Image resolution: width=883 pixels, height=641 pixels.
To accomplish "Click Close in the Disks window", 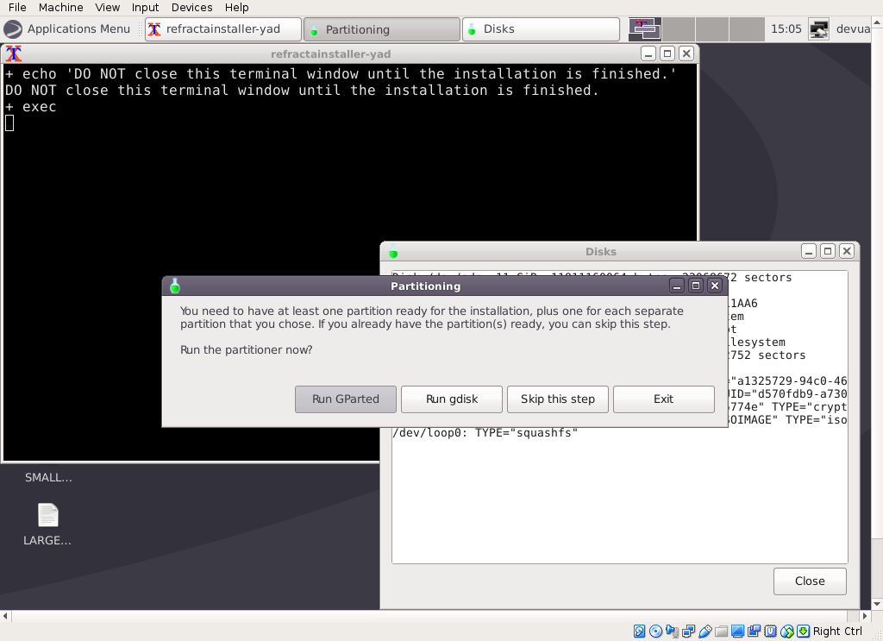I will (810, 581).
